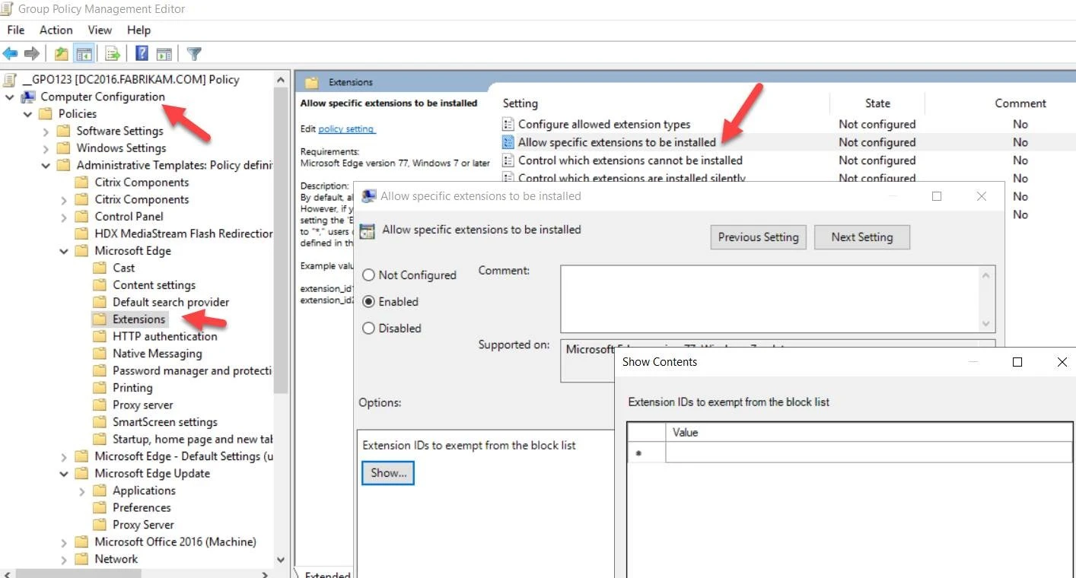Click the Show... button
Viewport: 1076px width, 578px height.
click(x=388, y=473)
